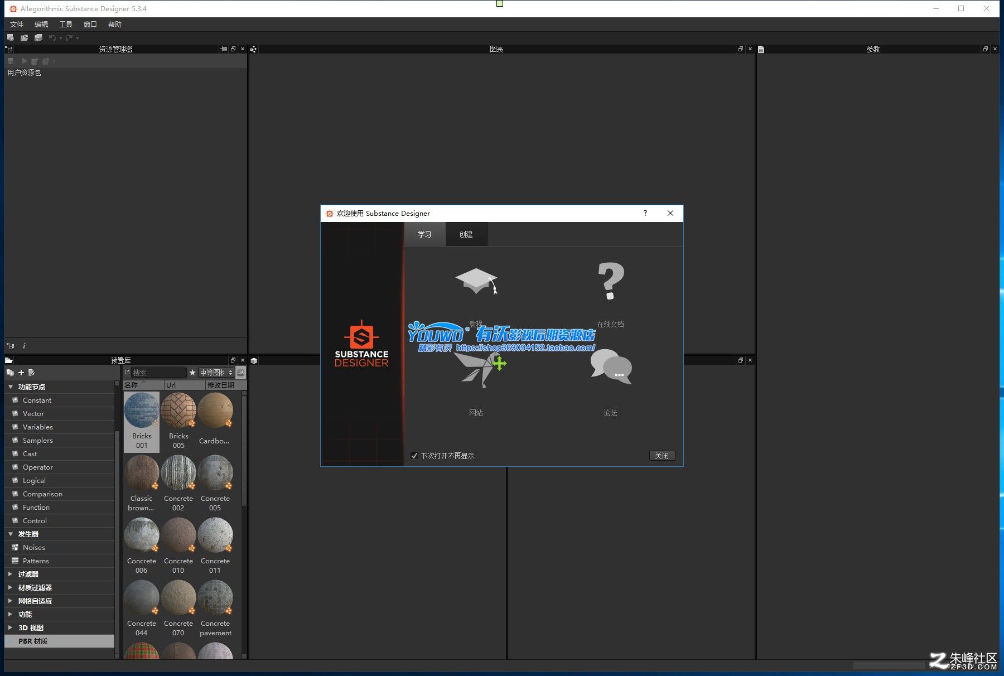Click the tutorials graduation cap icon
Image resolution: width=1004 pixels, height=676 pixels.
pos(476,281)
